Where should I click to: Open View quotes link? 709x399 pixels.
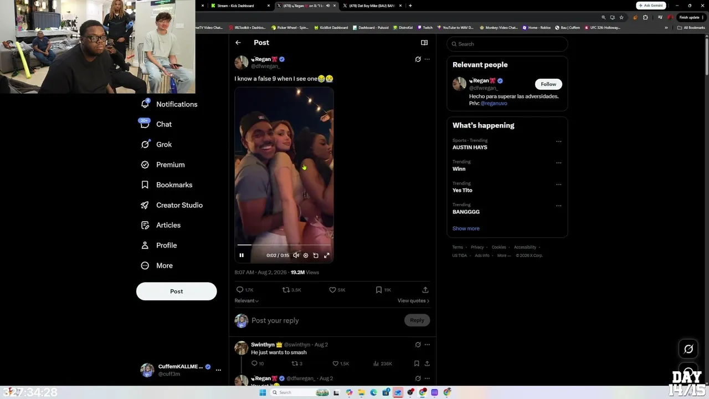[413, 301]
